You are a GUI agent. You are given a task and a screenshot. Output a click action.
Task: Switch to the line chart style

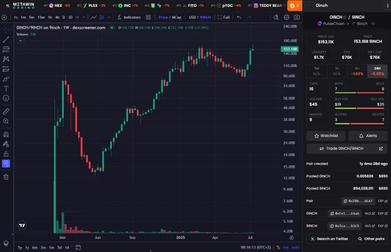94,17
